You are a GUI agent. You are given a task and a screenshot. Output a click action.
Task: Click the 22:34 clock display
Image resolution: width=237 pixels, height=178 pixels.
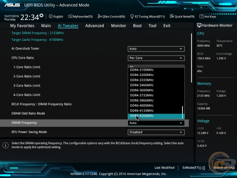(30, 17)
